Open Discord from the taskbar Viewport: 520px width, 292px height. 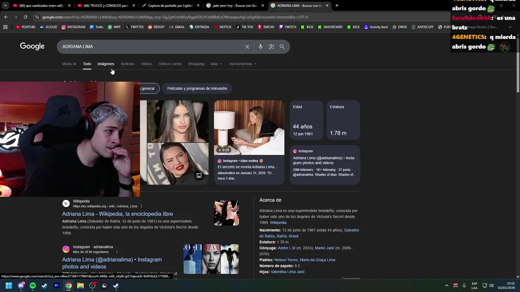coord(21,286)
